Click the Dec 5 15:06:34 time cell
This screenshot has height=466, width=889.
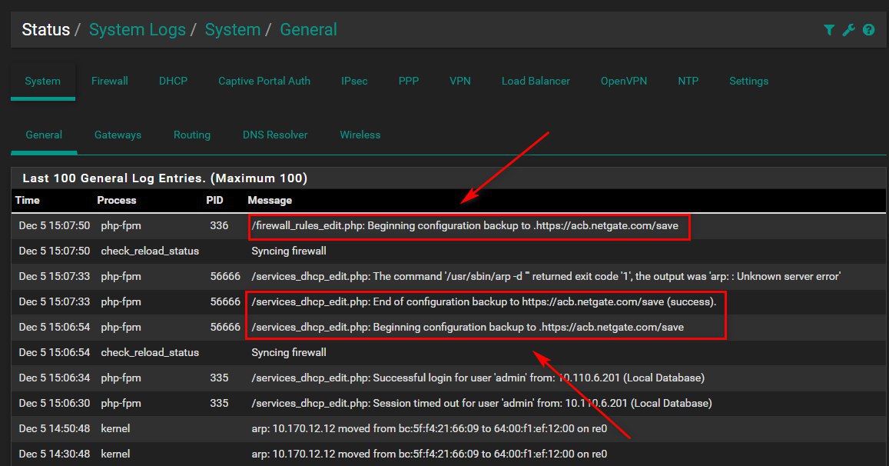(x=55, y=378)
